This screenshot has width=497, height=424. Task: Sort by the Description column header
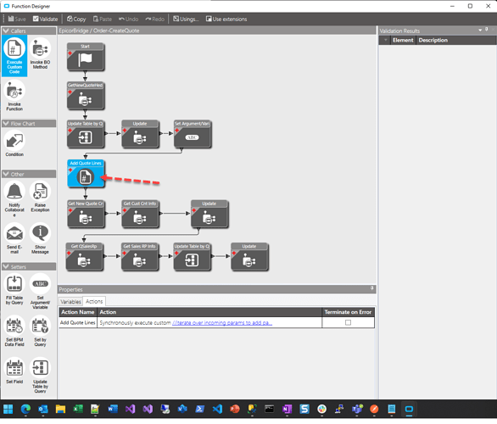coord(433,40)
